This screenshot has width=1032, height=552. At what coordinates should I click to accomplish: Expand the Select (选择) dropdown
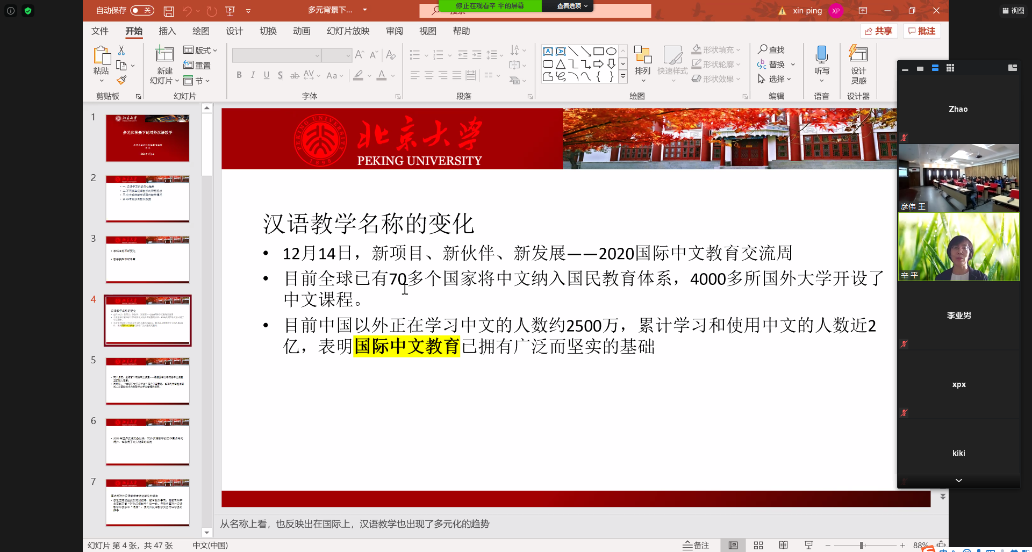[775, 79]
